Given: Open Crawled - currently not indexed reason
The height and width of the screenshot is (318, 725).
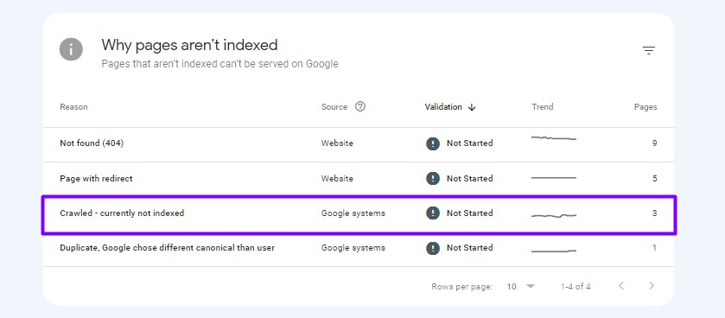Looking at the screenshot, I should tap(122, 213).
